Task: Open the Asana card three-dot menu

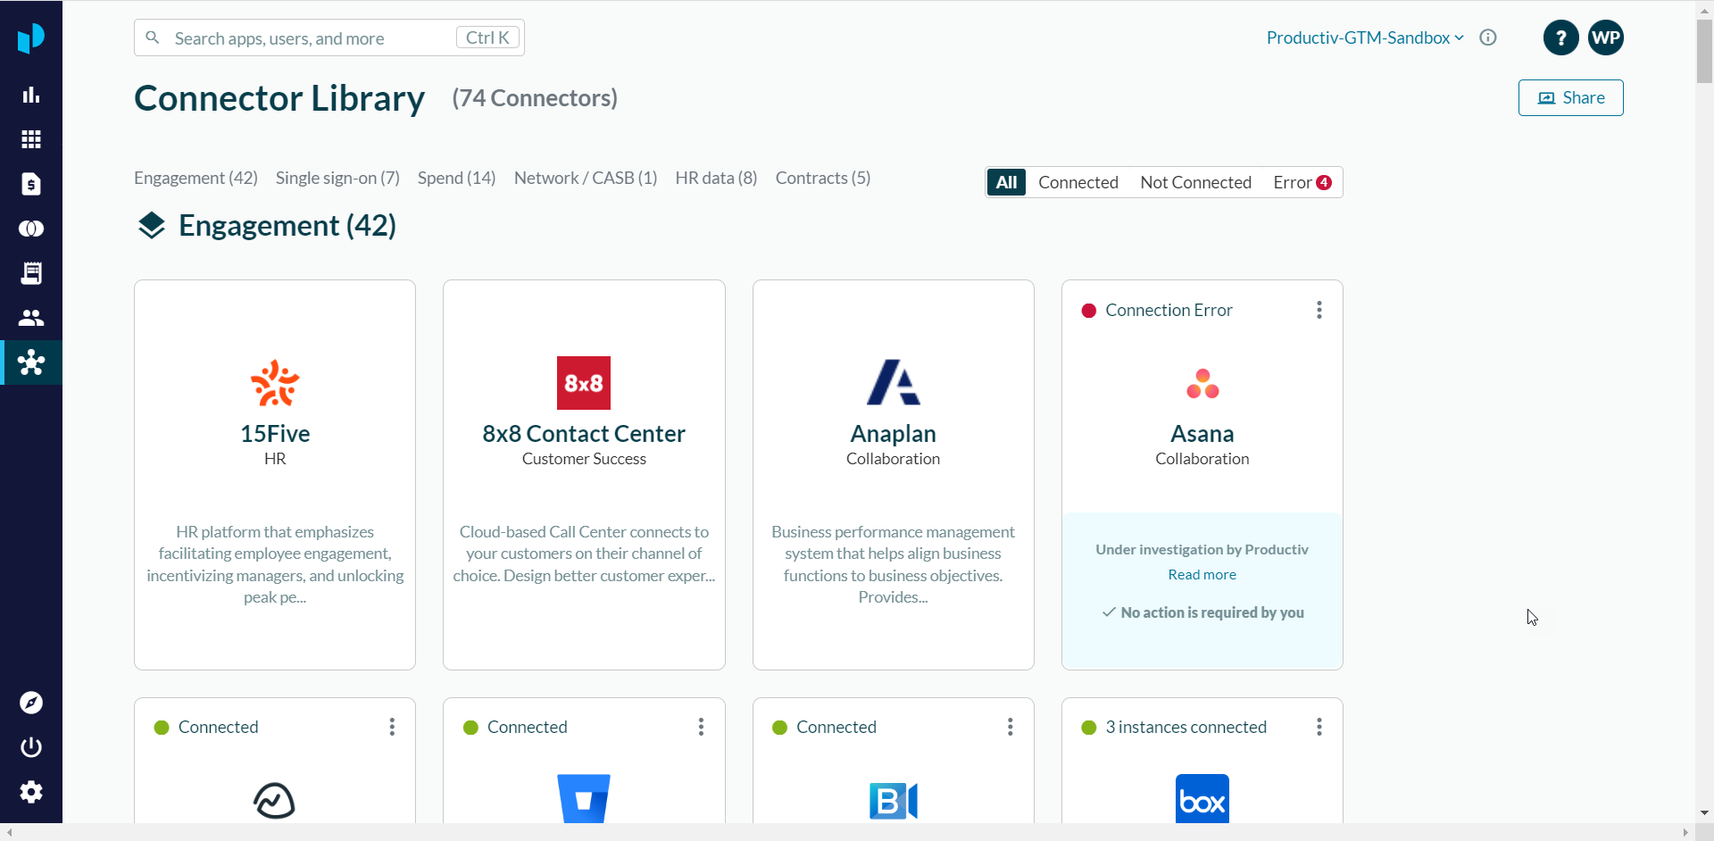Action: (x=1319, y=310)
